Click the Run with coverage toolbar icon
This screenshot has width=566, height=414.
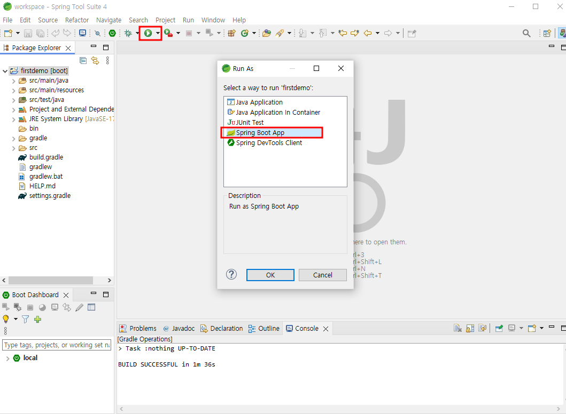[x=168, y=33]
